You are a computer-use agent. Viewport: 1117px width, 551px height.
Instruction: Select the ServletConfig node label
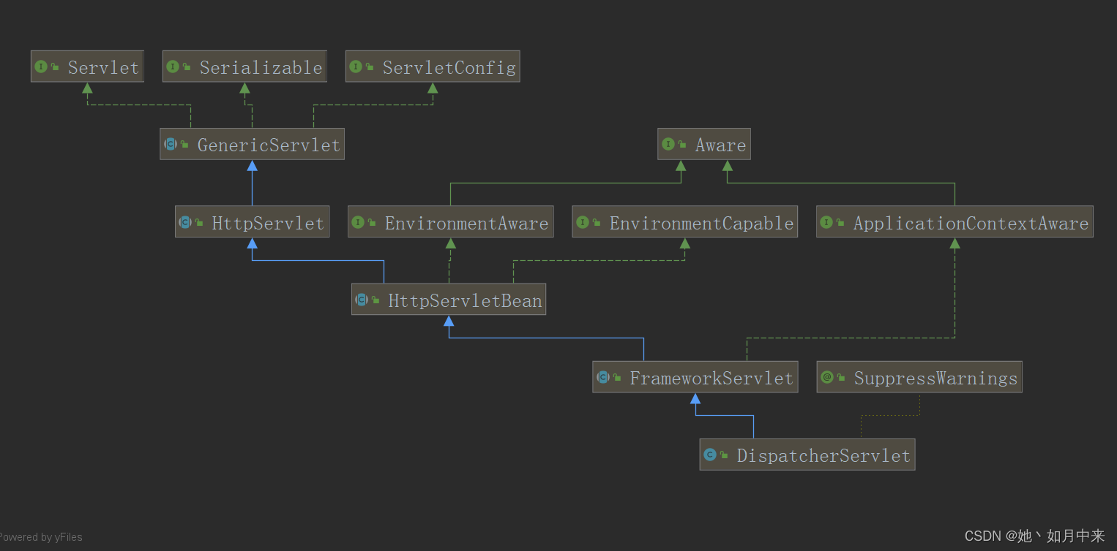(449, 68)
